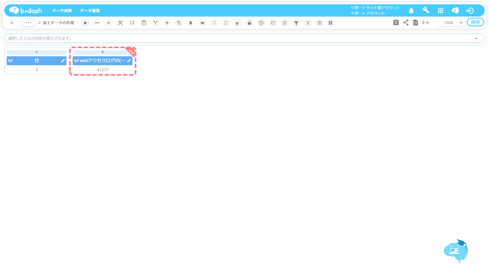
Task: Click the text lines toolbar icon
Action: point(108,23)
